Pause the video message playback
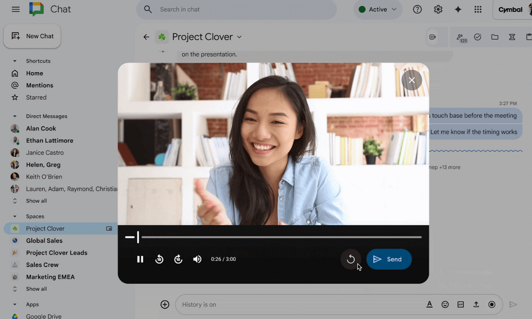This screenshot has width=532, height=319. [140, 259]
